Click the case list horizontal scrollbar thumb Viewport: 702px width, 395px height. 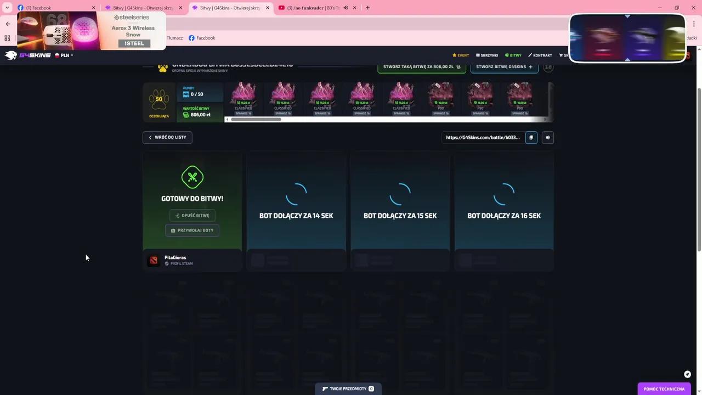coord(256,119)
